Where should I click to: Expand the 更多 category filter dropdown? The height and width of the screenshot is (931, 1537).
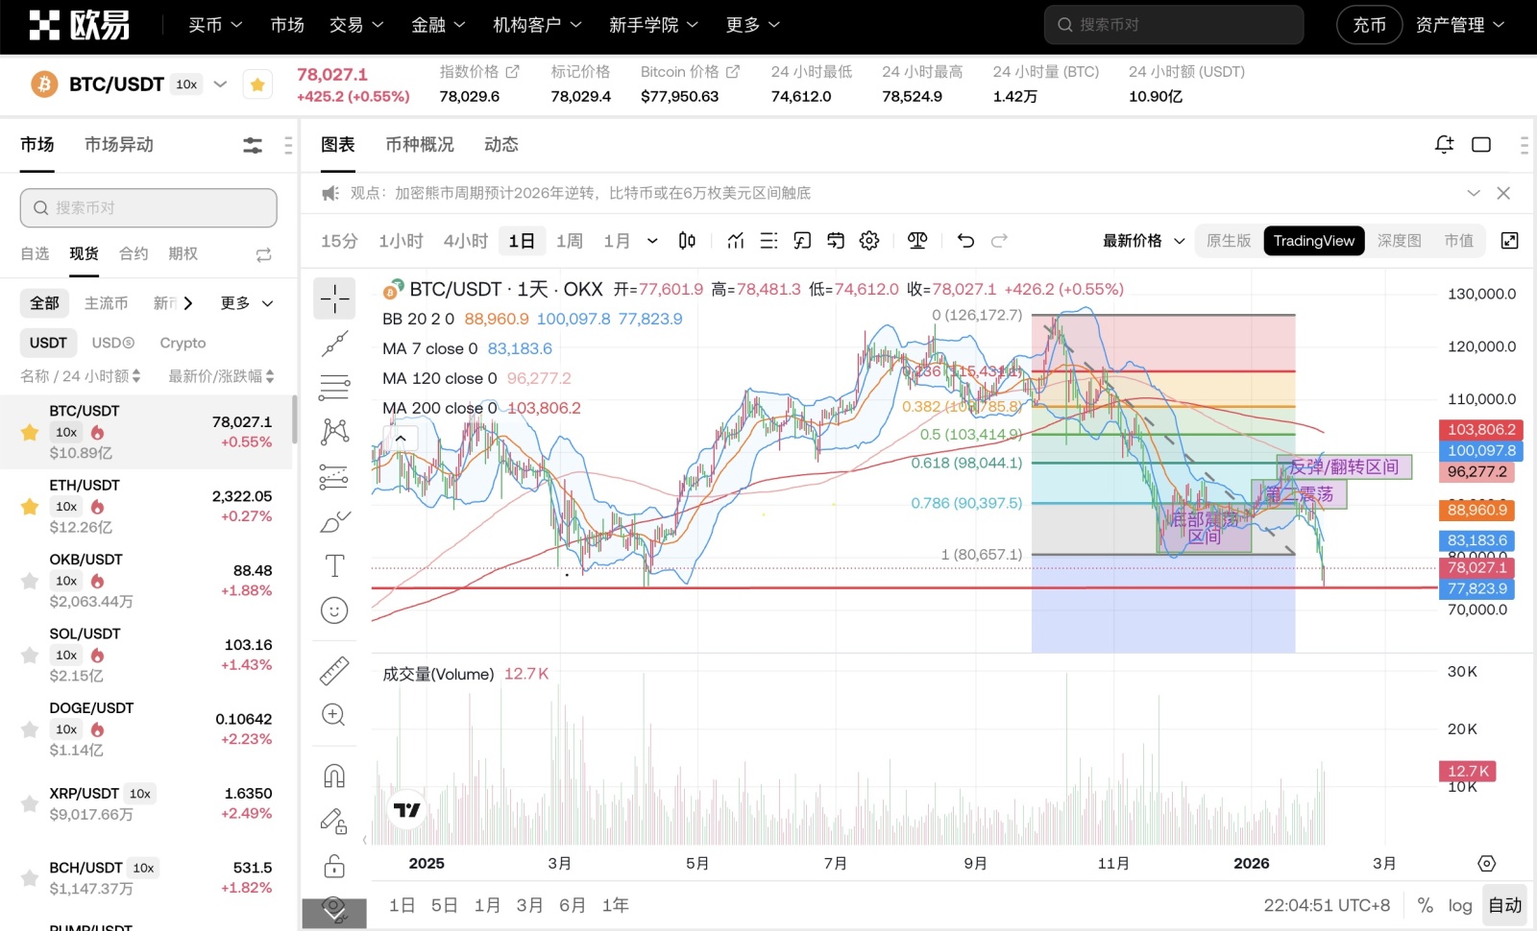coord(247,303)
